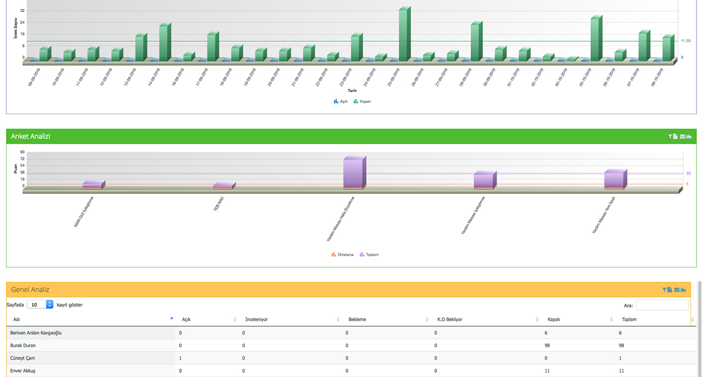The height and width of the screenshot is (377, 704).
Task: Click the green bar for 05-10-2018
Action: [x=596, y=38]
